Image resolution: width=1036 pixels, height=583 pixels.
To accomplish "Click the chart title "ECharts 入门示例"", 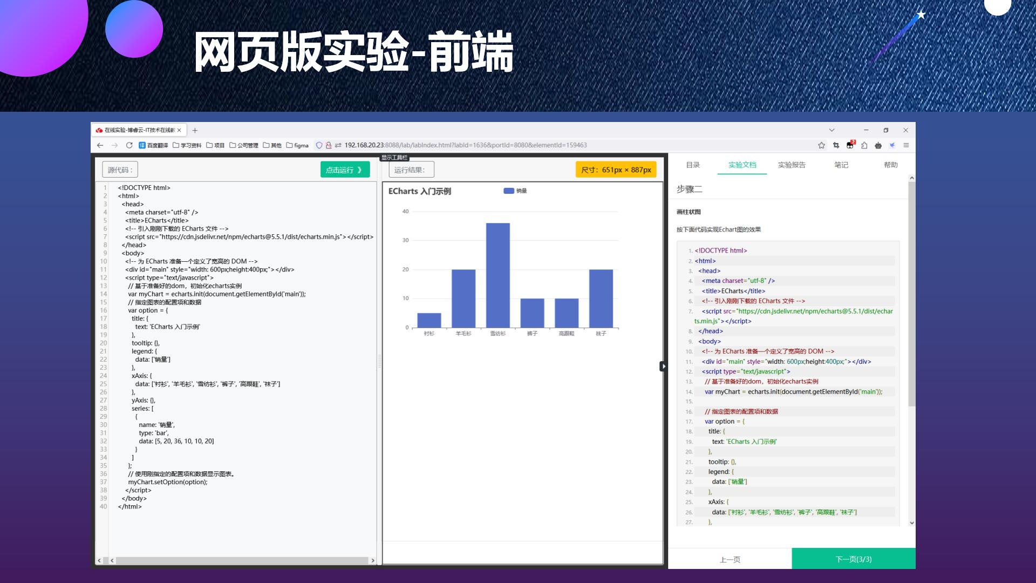I will coord(420,191).
